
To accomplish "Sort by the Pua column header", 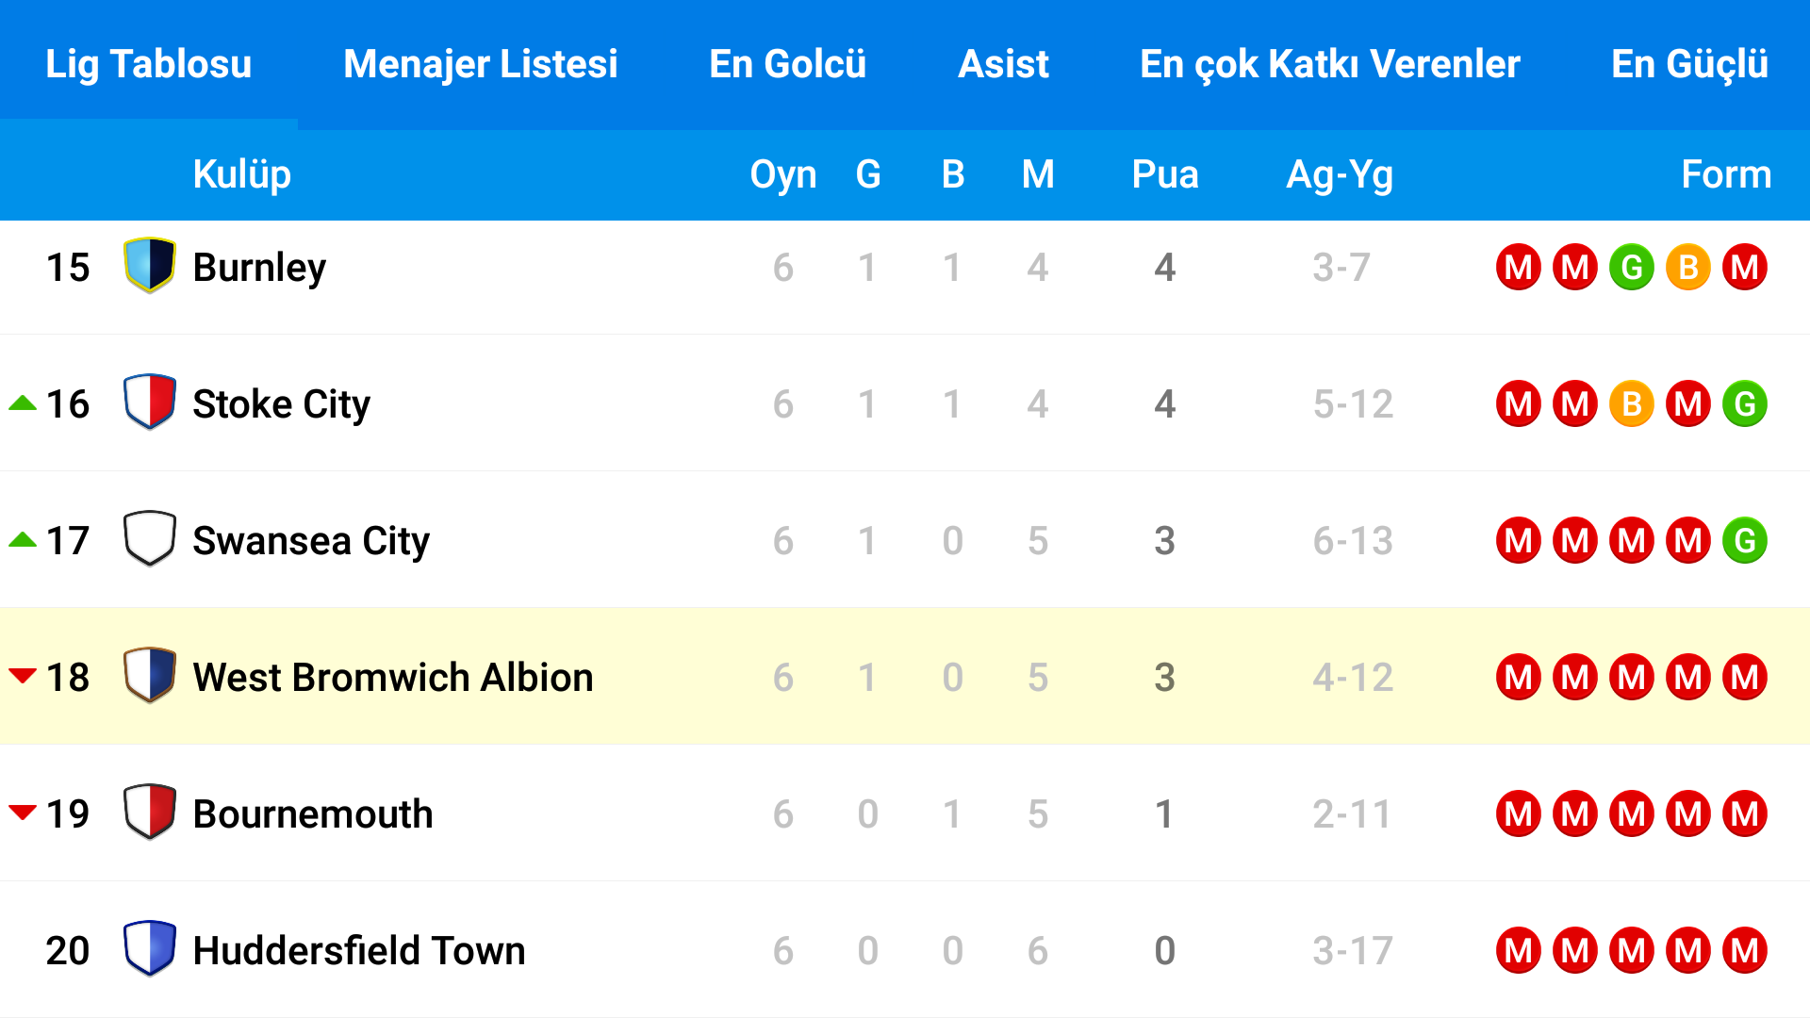I will [1165, 174].
